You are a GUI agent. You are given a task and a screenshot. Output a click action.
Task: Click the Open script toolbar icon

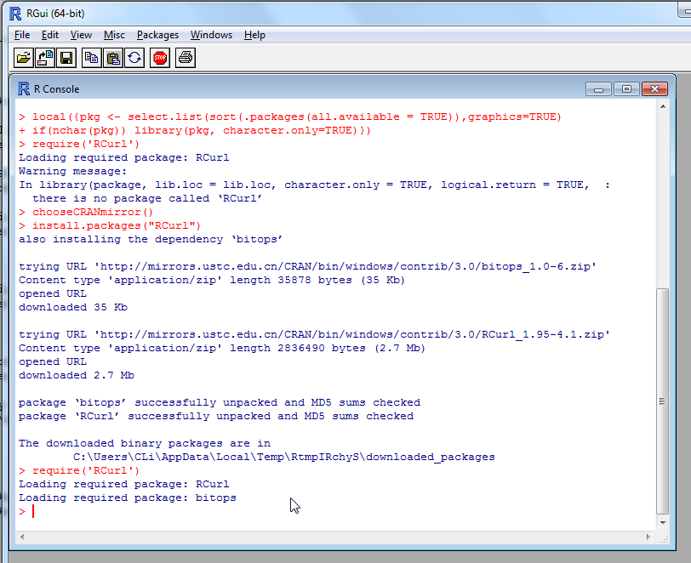coord(23,58)
